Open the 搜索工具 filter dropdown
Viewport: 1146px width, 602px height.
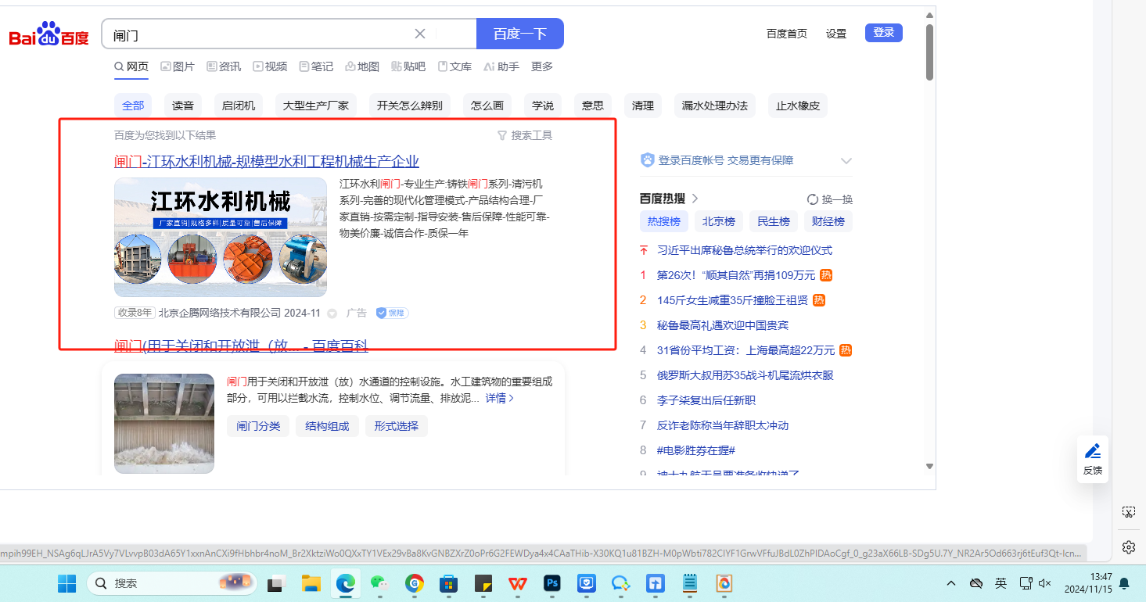pos(525,135)
